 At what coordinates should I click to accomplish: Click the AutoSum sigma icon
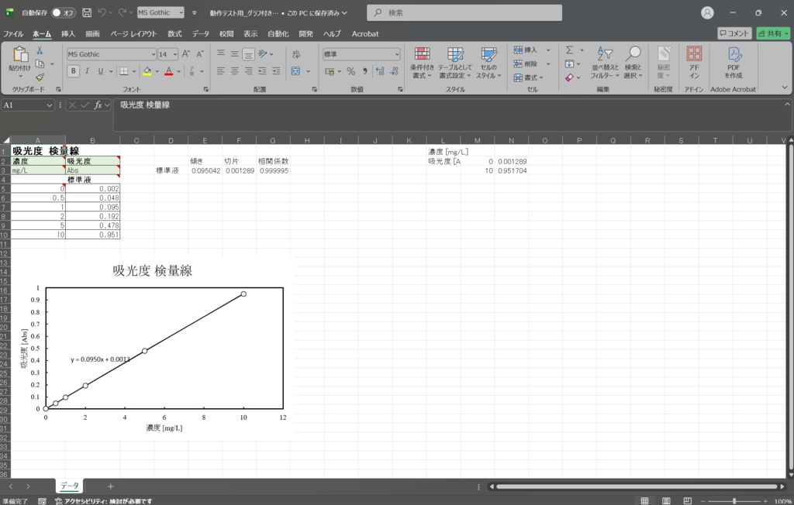570,50
